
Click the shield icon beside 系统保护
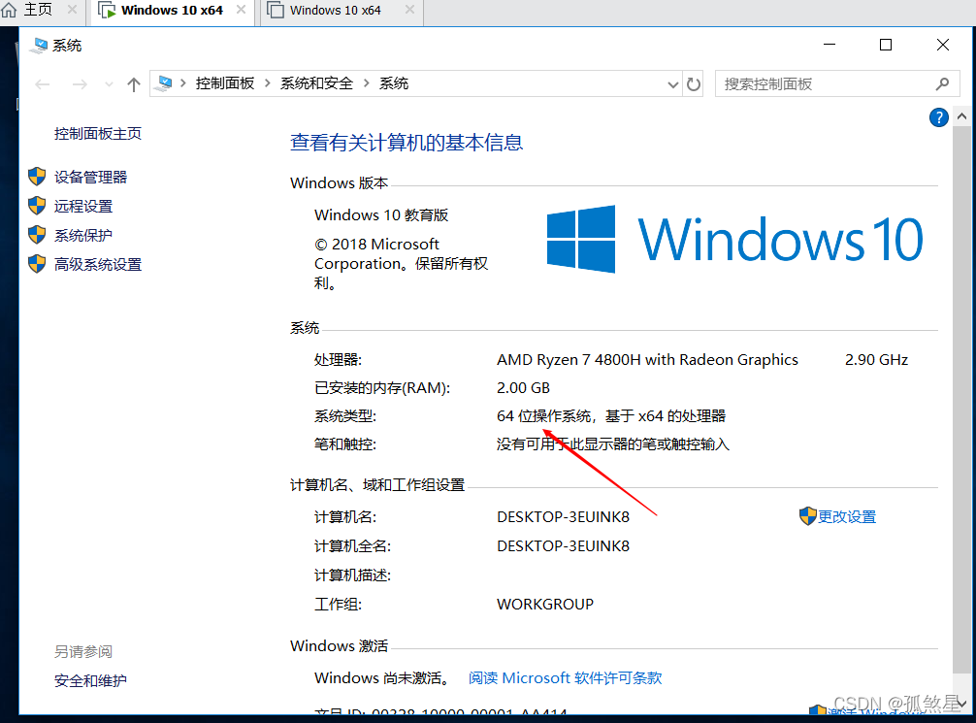[37, 235]
